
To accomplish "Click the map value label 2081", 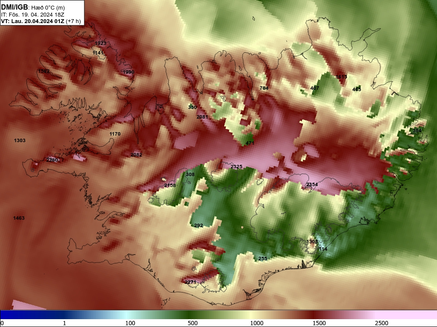I will [202, 117].
